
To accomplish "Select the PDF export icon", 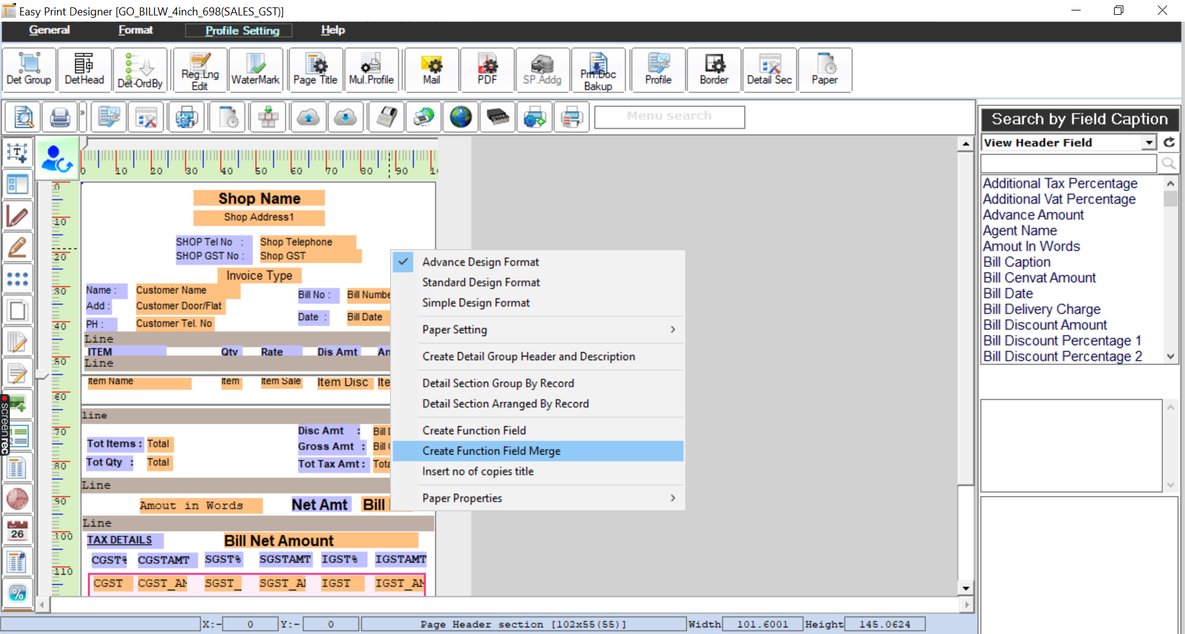I will (487, 69).
